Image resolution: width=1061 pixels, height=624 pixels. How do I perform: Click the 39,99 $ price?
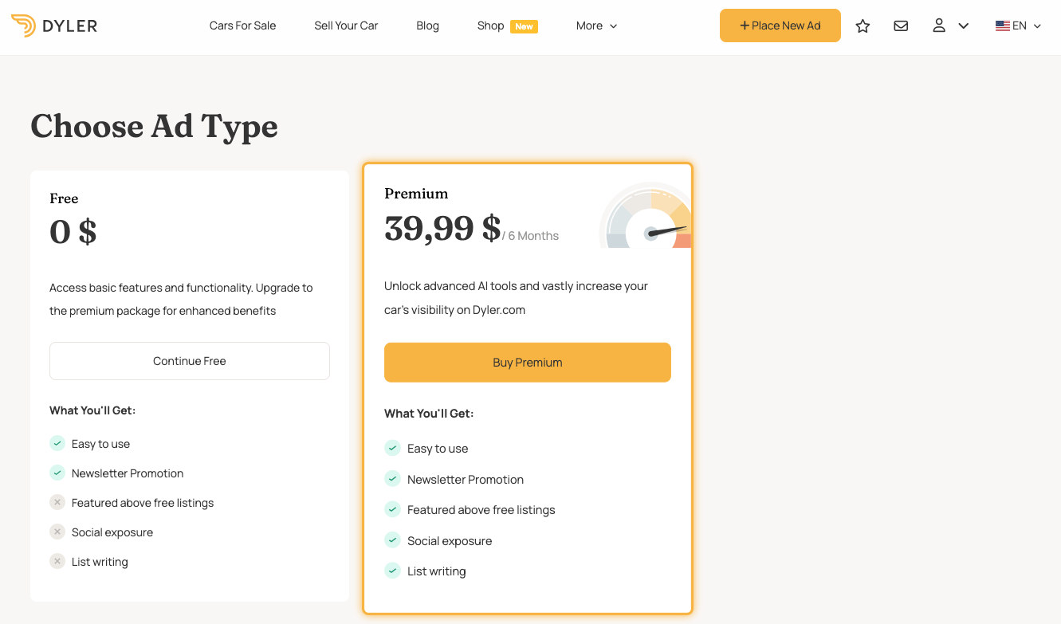(x=442, y=229)
